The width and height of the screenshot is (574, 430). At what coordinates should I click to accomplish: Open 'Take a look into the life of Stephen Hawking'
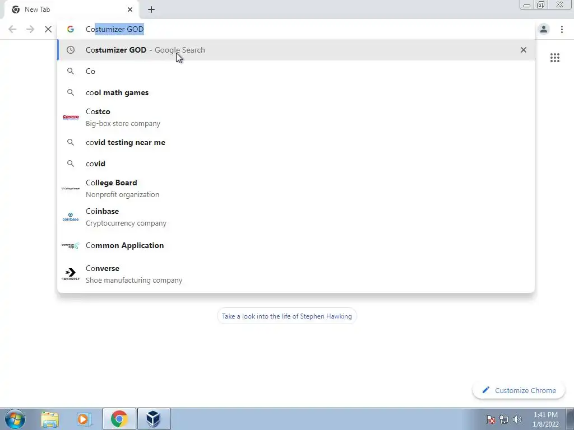click(286, 316)
